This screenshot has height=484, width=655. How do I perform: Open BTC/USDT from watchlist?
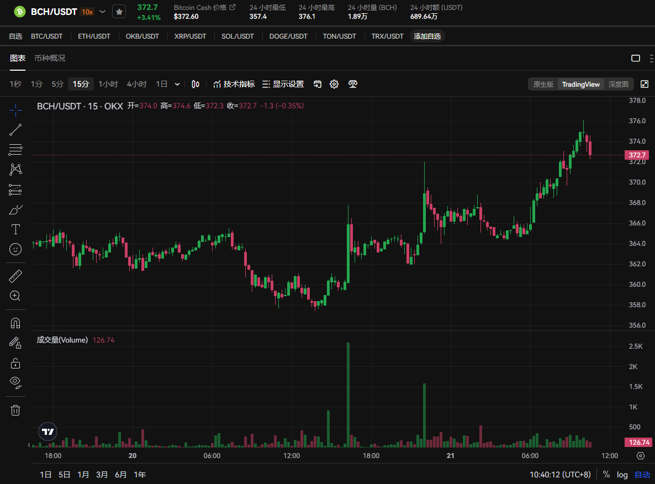[47, 36]
